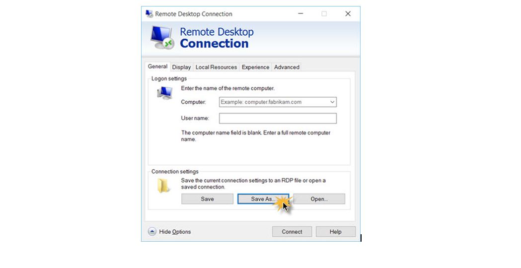This screenshot has height=268, width=521.
Task: Open a saved connection with Open... button
Action: pyautogui.click(x=319, y=199)
